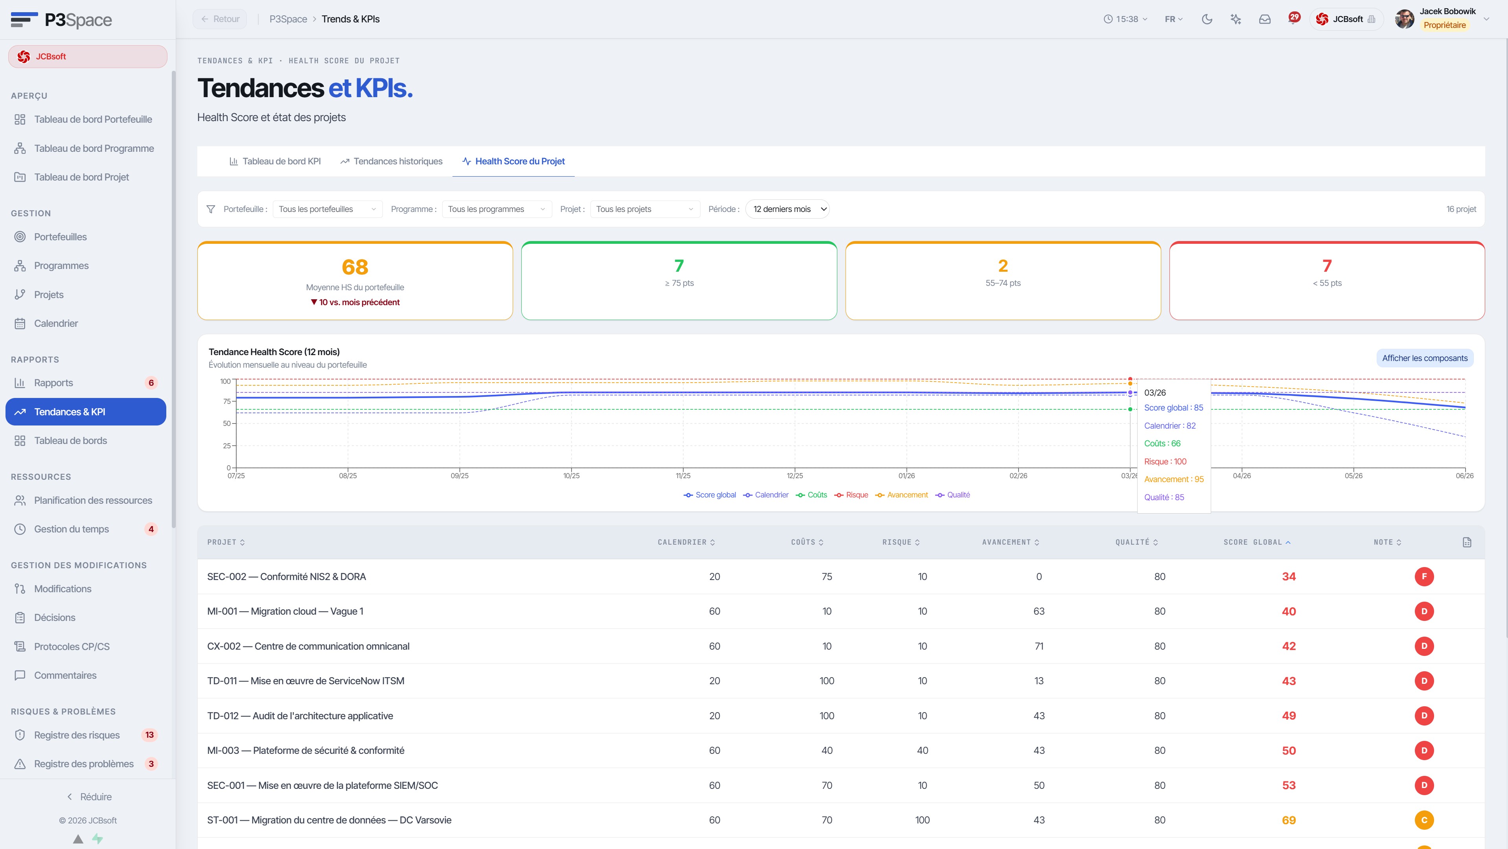Switch to Tableau de bord KPI tab
The image size is (1508, 849).
coord(274,162)
